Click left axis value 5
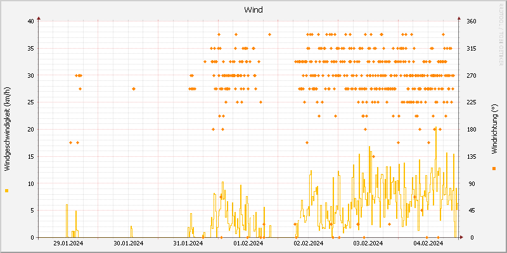Screen dimensions: 507x253 33,211
